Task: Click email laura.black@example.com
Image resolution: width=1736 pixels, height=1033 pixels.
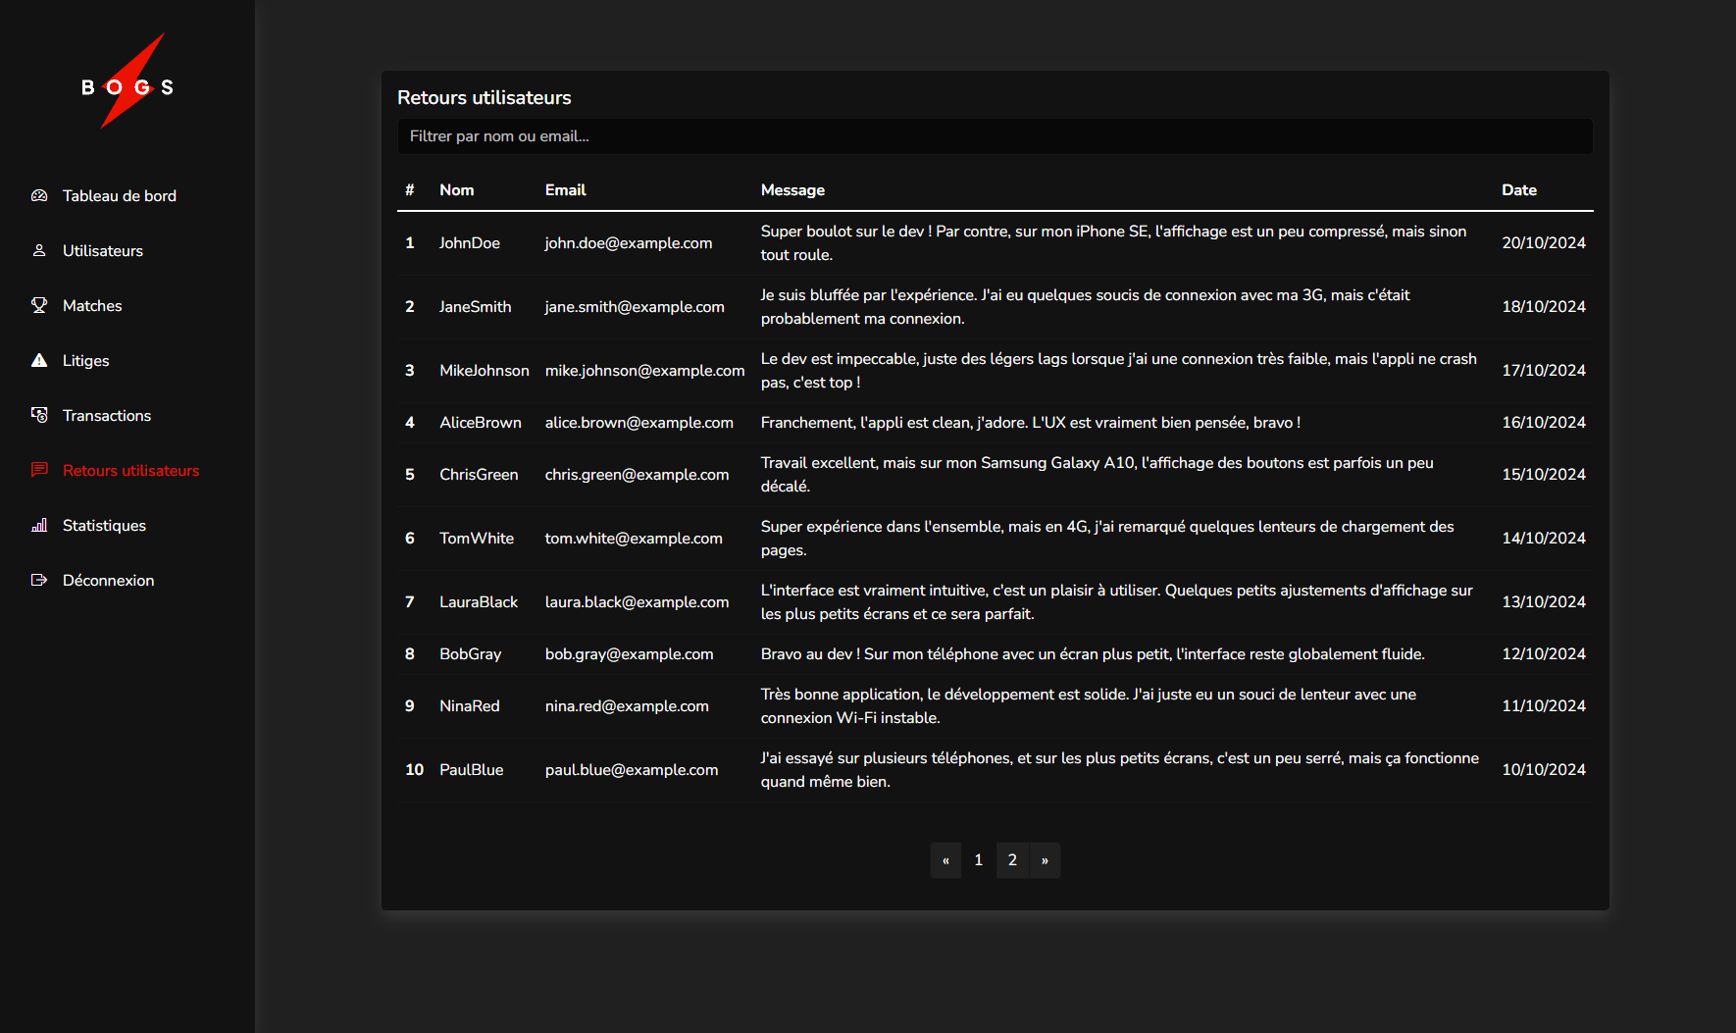Action: pos(638,602)
